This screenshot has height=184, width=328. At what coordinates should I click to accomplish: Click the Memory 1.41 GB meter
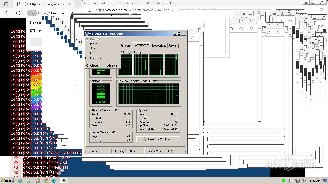(x=101, y=94)
